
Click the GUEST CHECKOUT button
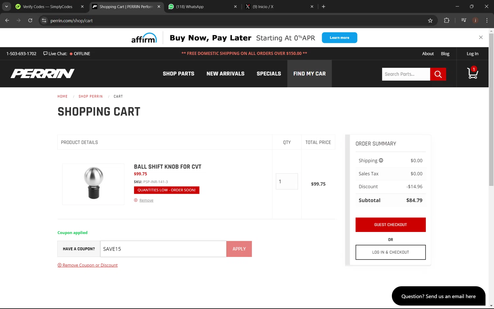[x=390, y=225]
